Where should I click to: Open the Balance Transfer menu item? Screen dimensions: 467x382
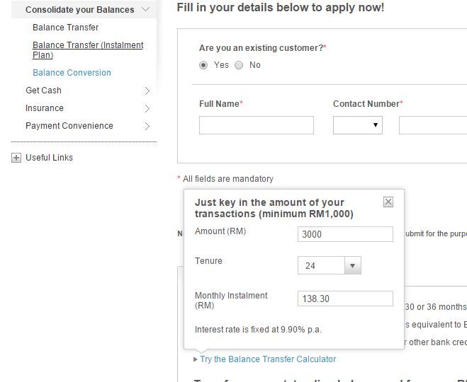(66, 28)
